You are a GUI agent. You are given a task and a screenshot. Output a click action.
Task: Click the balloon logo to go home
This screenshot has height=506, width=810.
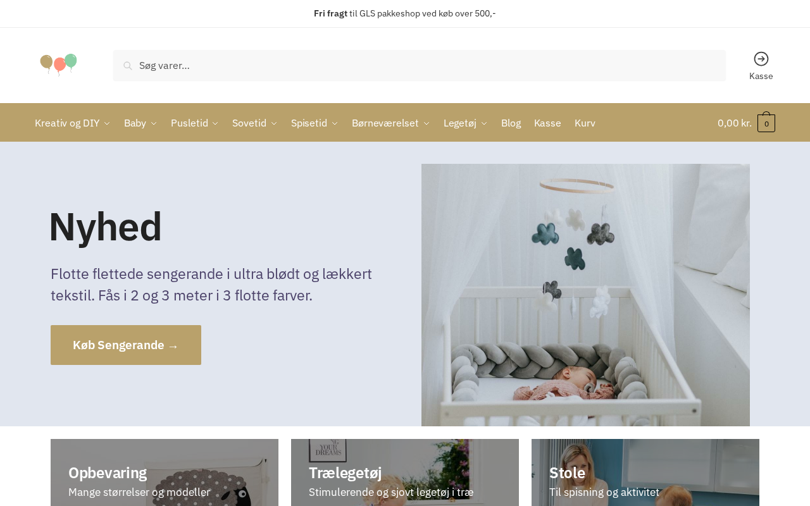pyautogui.click(x=58, y=65)
